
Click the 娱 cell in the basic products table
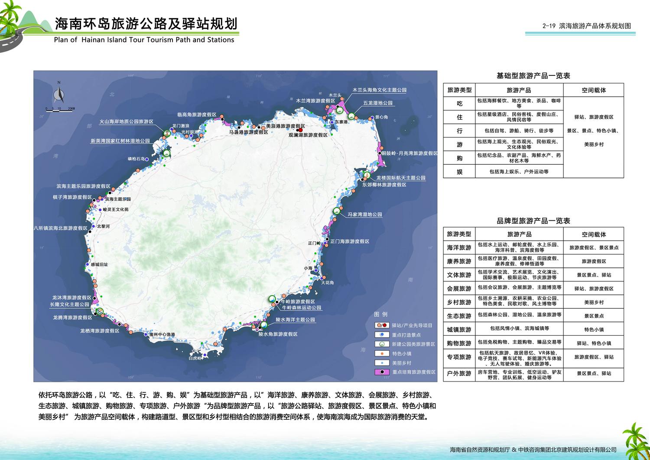(x=459, y=172)
